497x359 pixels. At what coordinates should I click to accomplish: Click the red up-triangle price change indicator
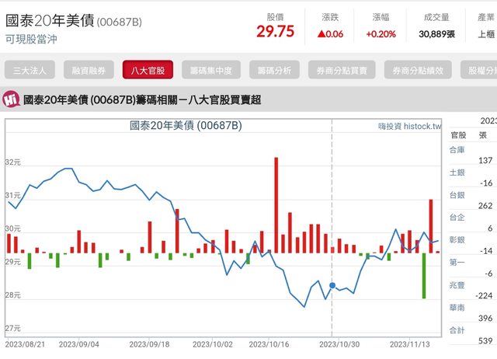[x=322, y=34]
